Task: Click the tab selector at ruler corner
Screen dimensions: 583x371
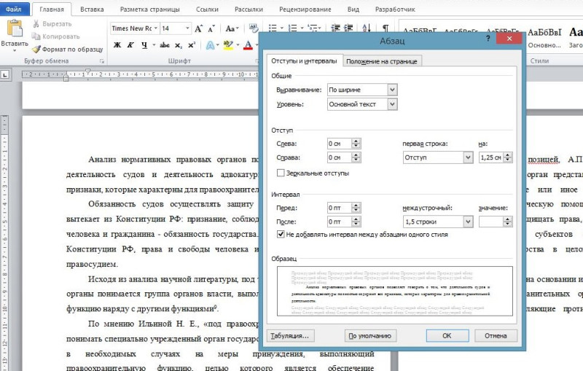Action: pos(5,75)
